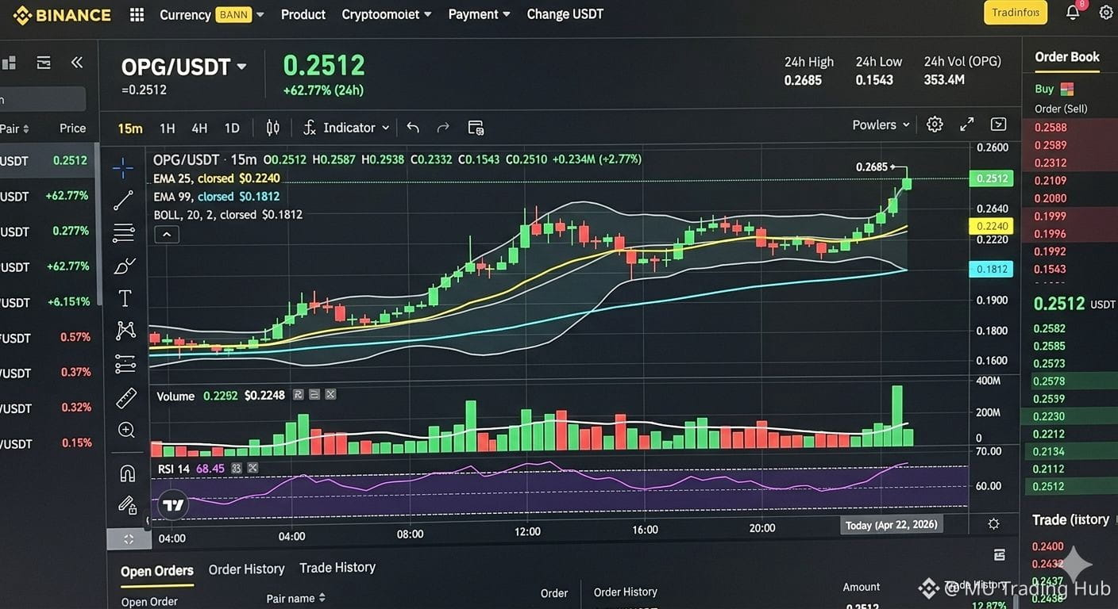Screen dimensions: 1118x609
Task: Collapse the left pair list sidebar
Action: click(76, 63)
